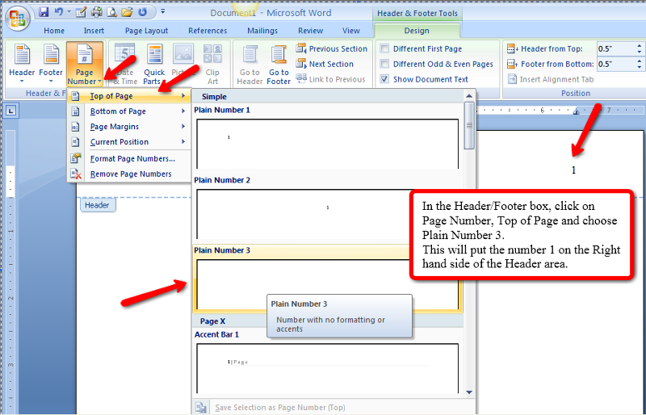Click the tab selector L icon

click(x=11, y=111)
